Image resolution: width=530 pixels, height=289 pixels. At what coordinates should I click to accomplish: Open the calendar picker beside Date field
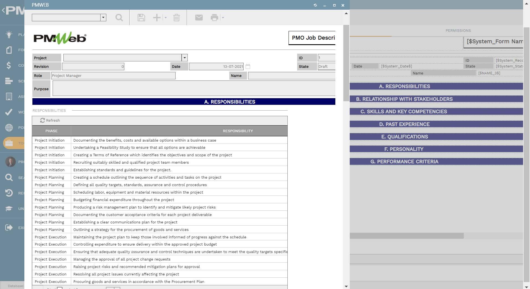coord(248,66)
